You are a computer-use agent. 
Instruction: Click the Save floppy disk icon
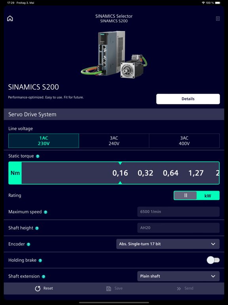pos(109,288)
